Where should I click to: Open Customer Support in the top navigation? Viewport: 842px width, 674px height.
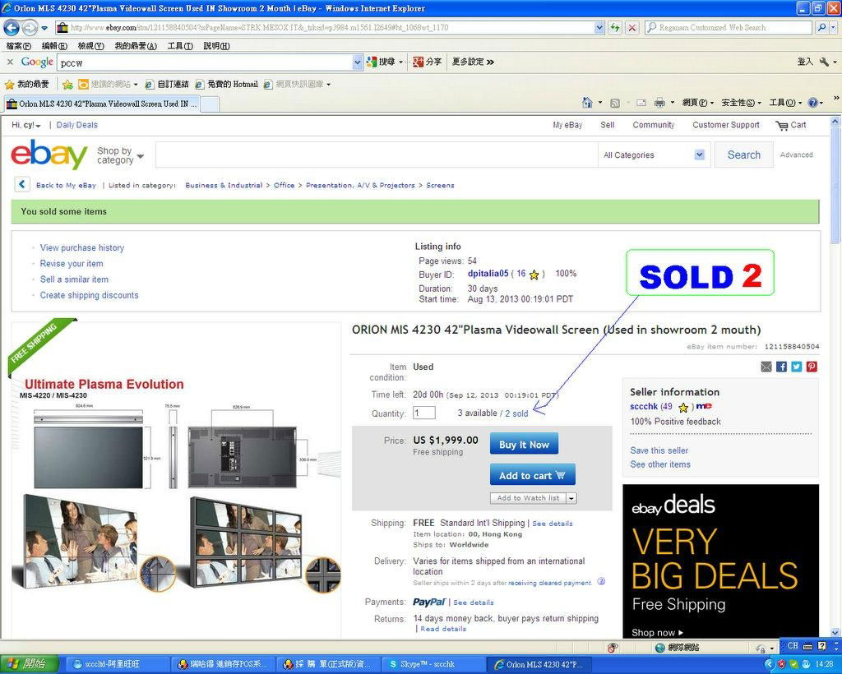(725, 125)
